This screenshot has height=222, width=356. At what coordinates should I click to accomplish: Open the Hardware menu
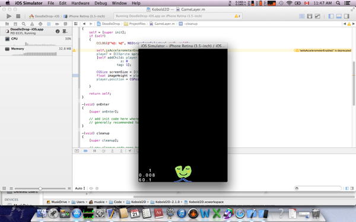(x=80, y=3)
